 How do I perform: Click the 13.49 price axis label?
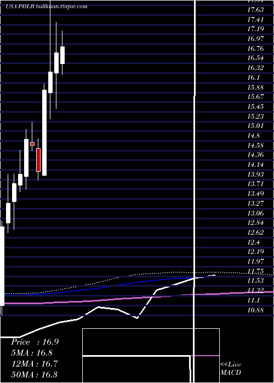point(255,194)
